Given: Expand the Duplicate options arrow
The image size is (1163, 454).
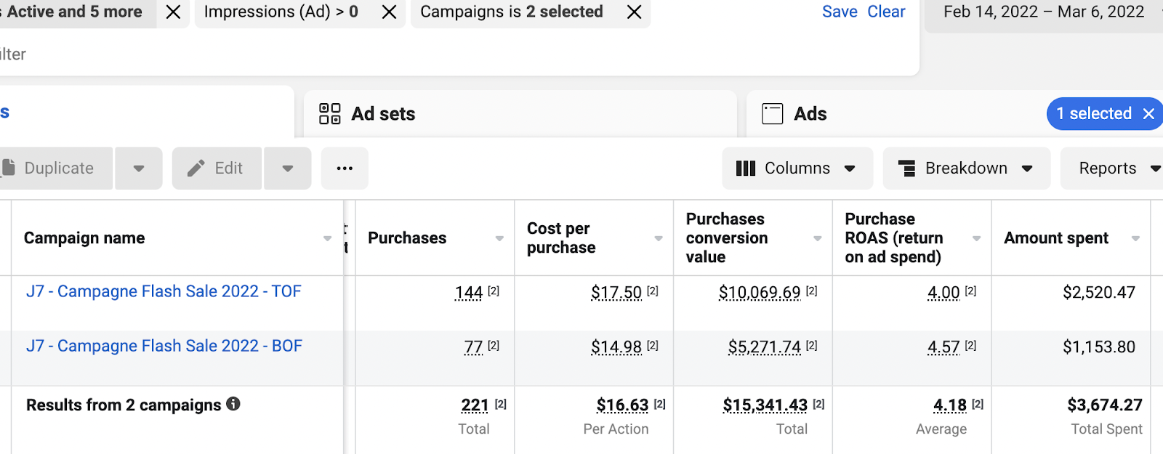Looking at the screenshot, I should pyautogui.click(x=139, y=169).
